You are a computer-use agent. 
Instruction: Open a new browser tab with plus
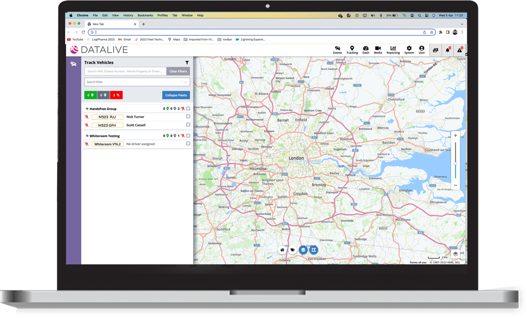pos(144,24)
